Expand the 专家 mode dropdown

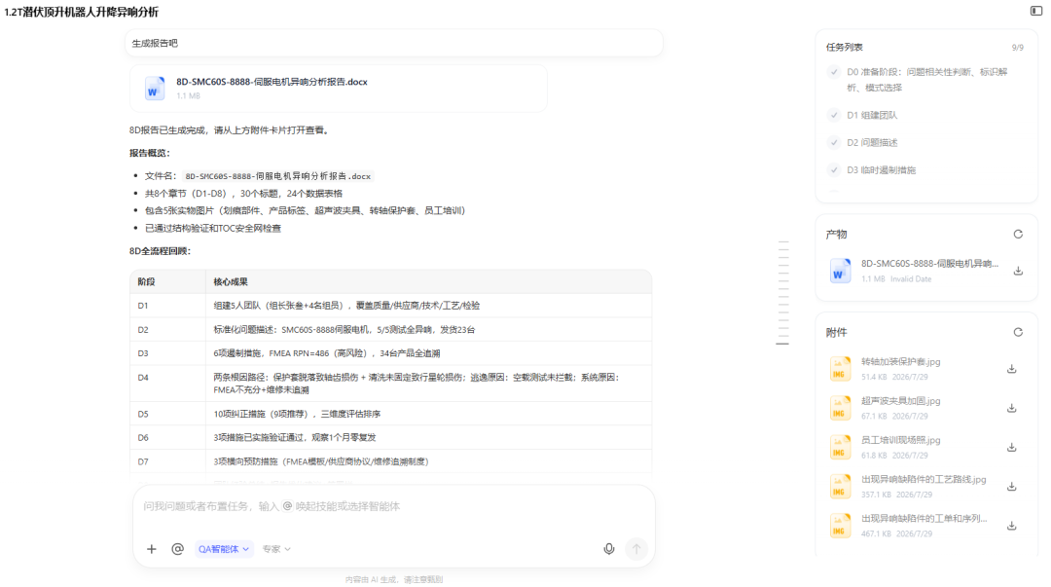pyautogui.click(x=276, y=549)
